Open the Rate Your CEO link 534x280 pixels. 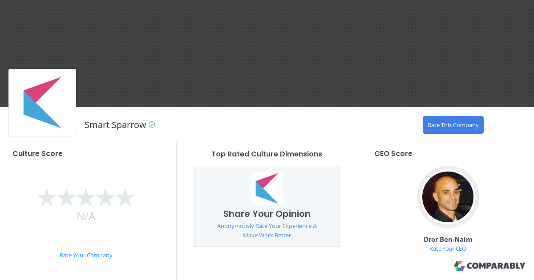[448, 248]
